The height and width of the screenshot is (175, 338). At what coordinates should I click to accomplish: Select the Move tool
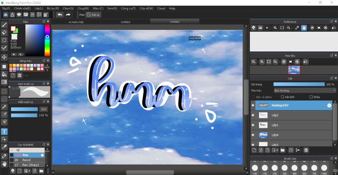(x=4, y=57)
